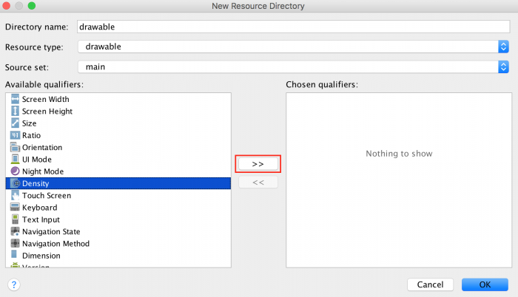This screenshot has height=297, width=518.
Task: Select UI Mode in available qualifiers
Action: pos(37,160)
